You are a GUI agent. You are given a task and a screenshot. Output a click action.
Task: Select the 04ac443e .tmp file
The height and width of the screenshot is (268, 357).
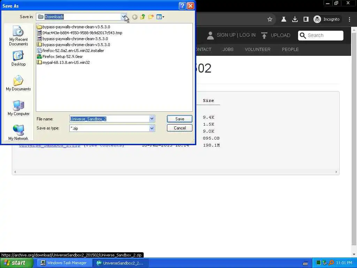tap(80, 33)
